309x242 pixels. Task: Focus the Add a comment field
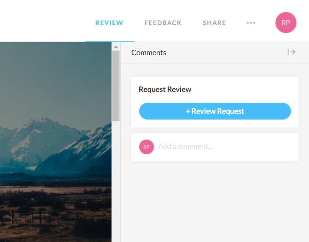[x=222, y=147]
